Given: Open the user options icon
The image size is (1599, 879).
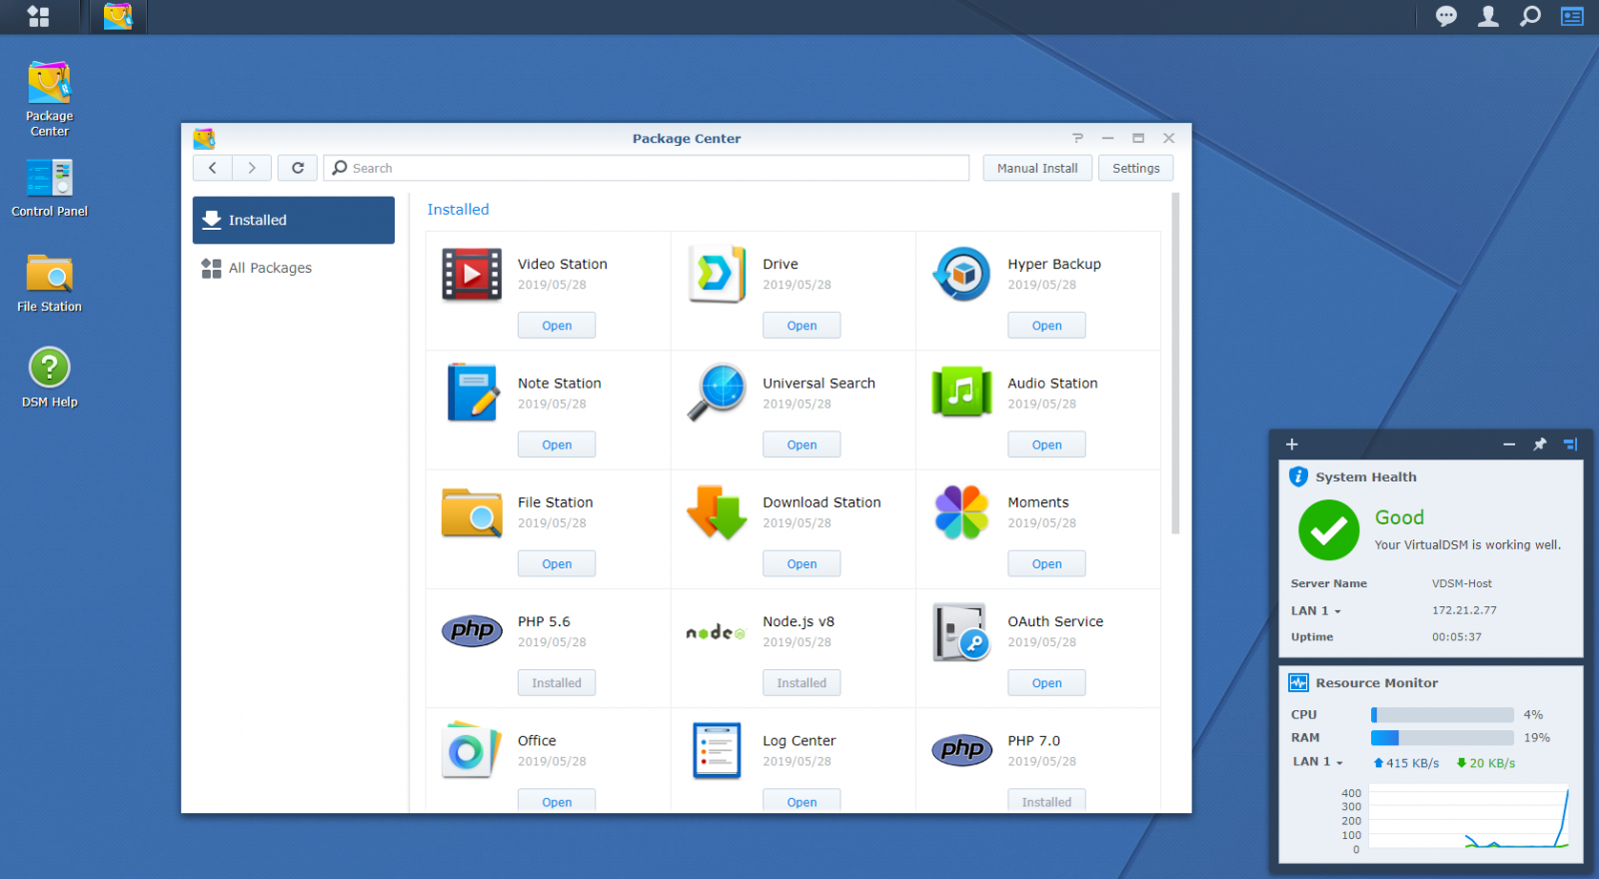Looking at the screenshot, I should 1488,16.
